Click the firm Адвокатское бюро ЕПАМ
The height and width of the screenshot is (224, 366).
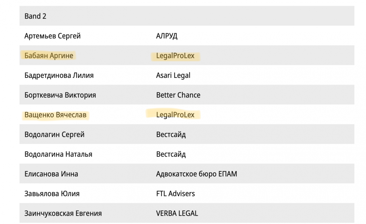point(197,174)
